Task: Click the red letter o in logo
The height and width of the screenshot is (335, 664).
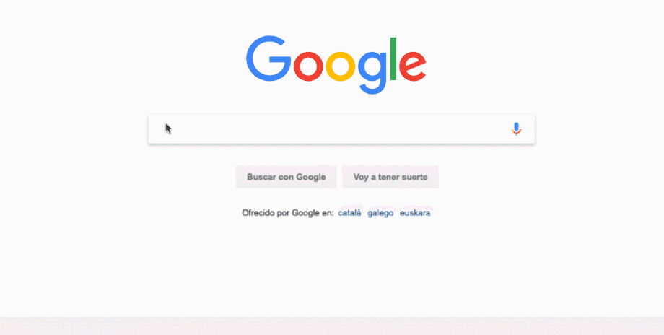Action: point(308,66)
